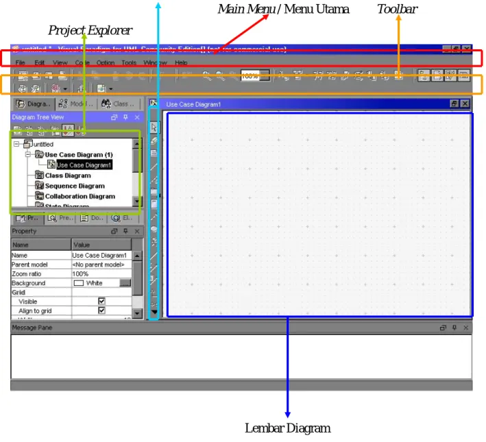
Task: Switch to the El.. tab
Action: [x=122, y=218]
